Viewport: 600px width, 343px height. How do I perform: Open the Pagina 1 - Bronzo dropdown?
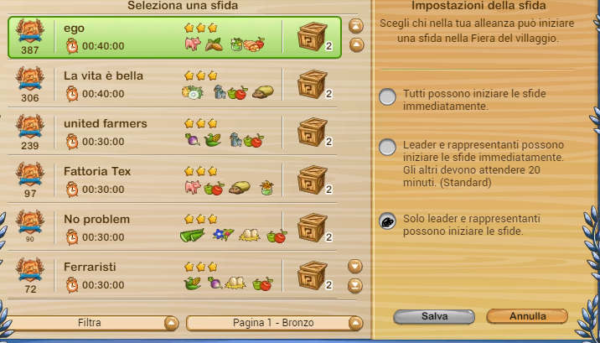pyautogui.click(x=274, y=323)
